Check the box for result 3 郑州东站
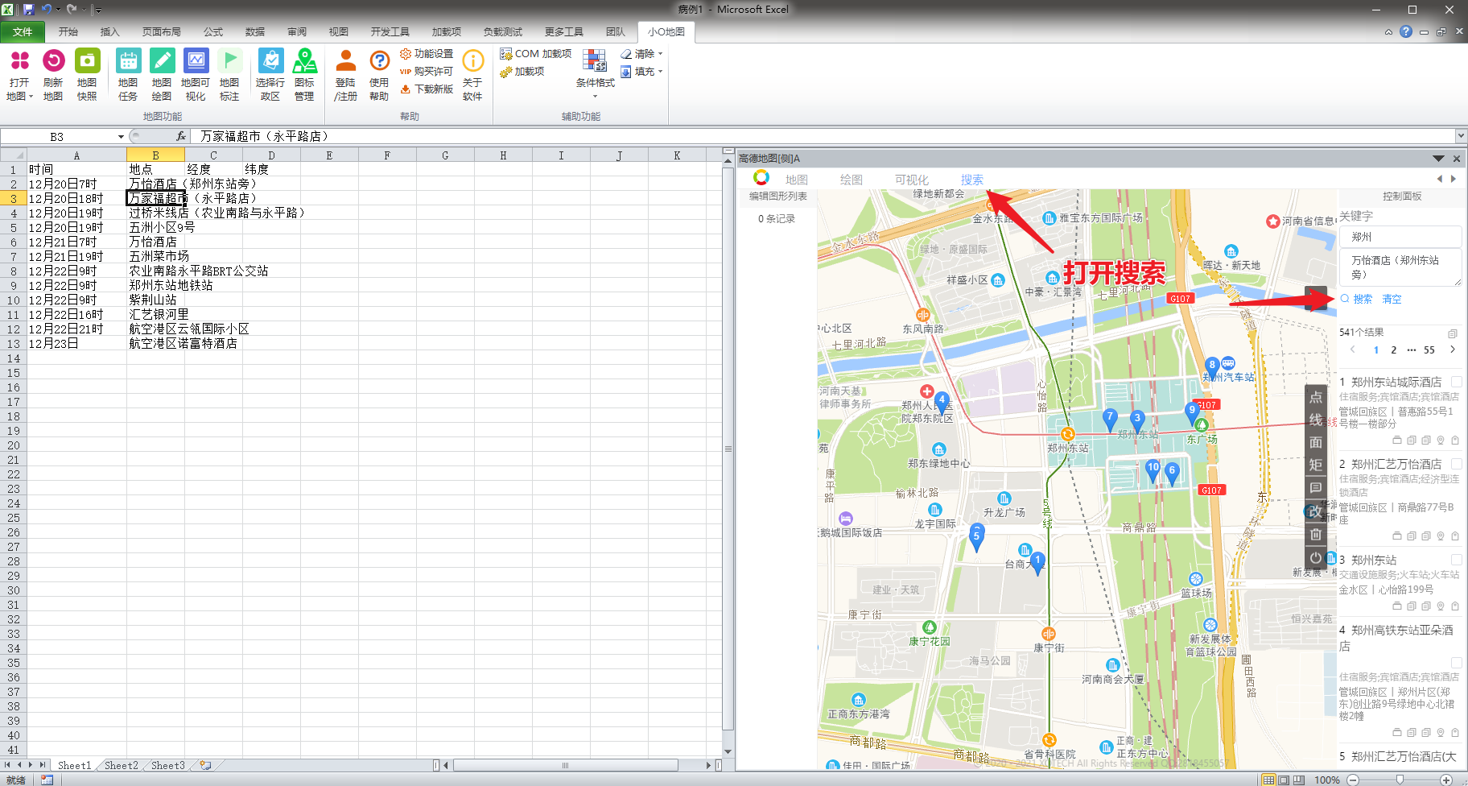Image resolution: width=1468 pixels, height=786 pixels. tap(1457, 560)
